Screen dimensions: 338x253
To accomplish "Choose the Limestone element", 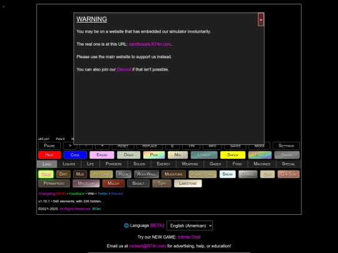I will [188, 184].
